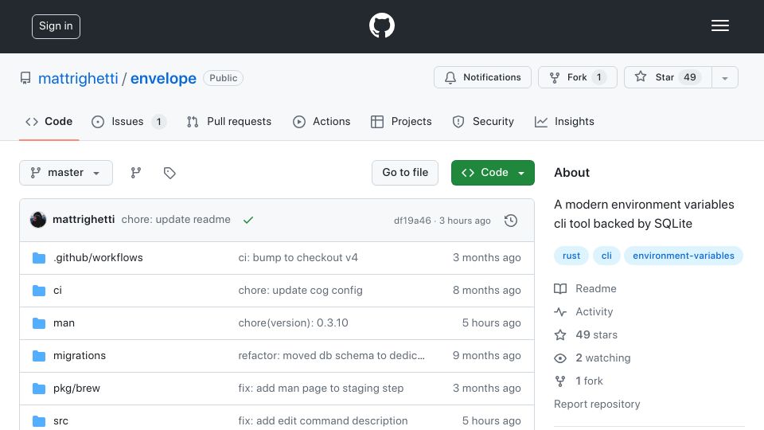Open the .github/workflows folder
Image resolution: width=764 pixels, height=430 pixels.
click(98, 257)
